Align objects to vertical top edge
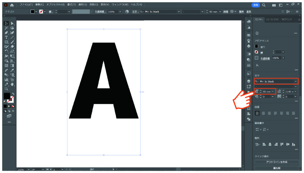This screenshot has height=173, width=304. [x=282, y=144]
